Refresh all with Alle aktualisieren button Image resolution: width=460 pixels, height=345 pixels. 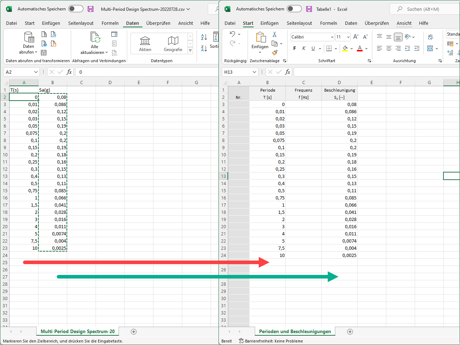95,43
